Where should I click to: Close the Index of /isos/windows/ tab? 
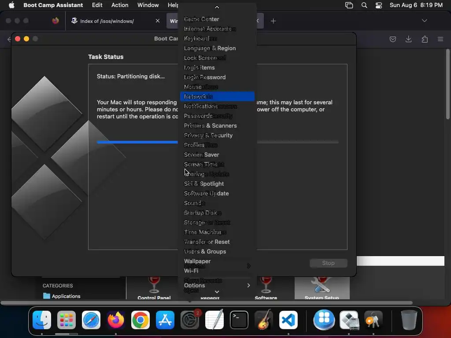coord(158,21)
